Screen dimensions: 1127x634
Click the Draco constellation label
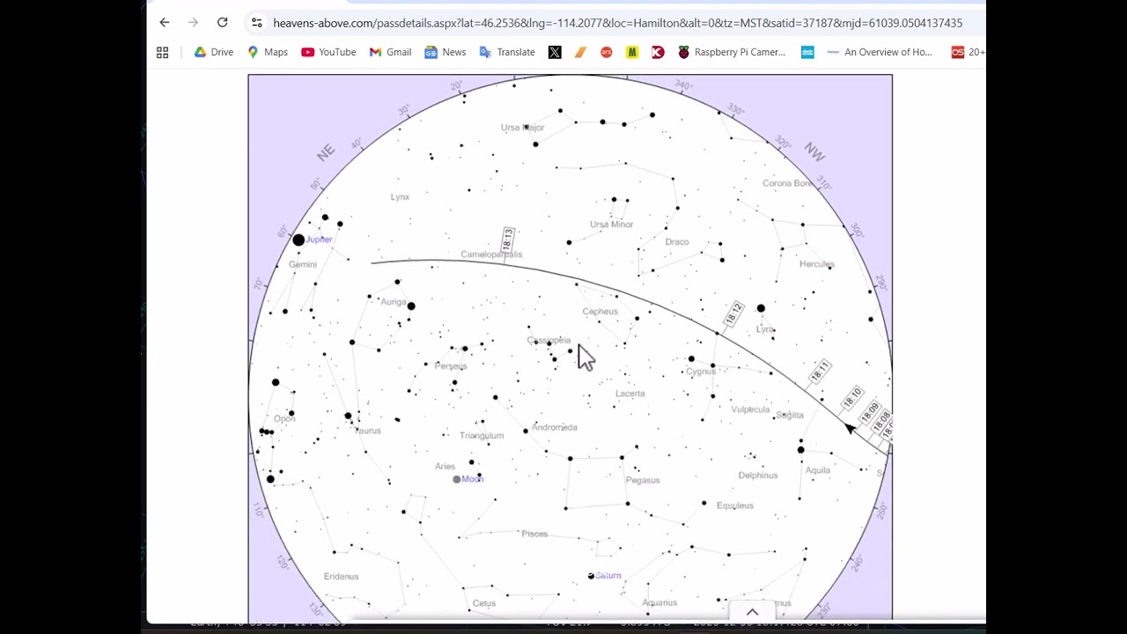pos(677,242)
